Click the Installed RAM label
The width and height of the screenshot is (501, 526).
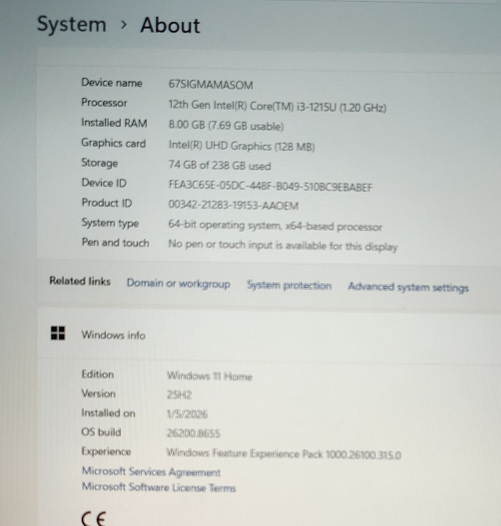[114, 123]
